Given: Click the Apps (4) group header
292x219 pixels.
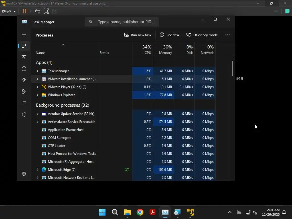Looking at the screenshot, I should (44, 62).
